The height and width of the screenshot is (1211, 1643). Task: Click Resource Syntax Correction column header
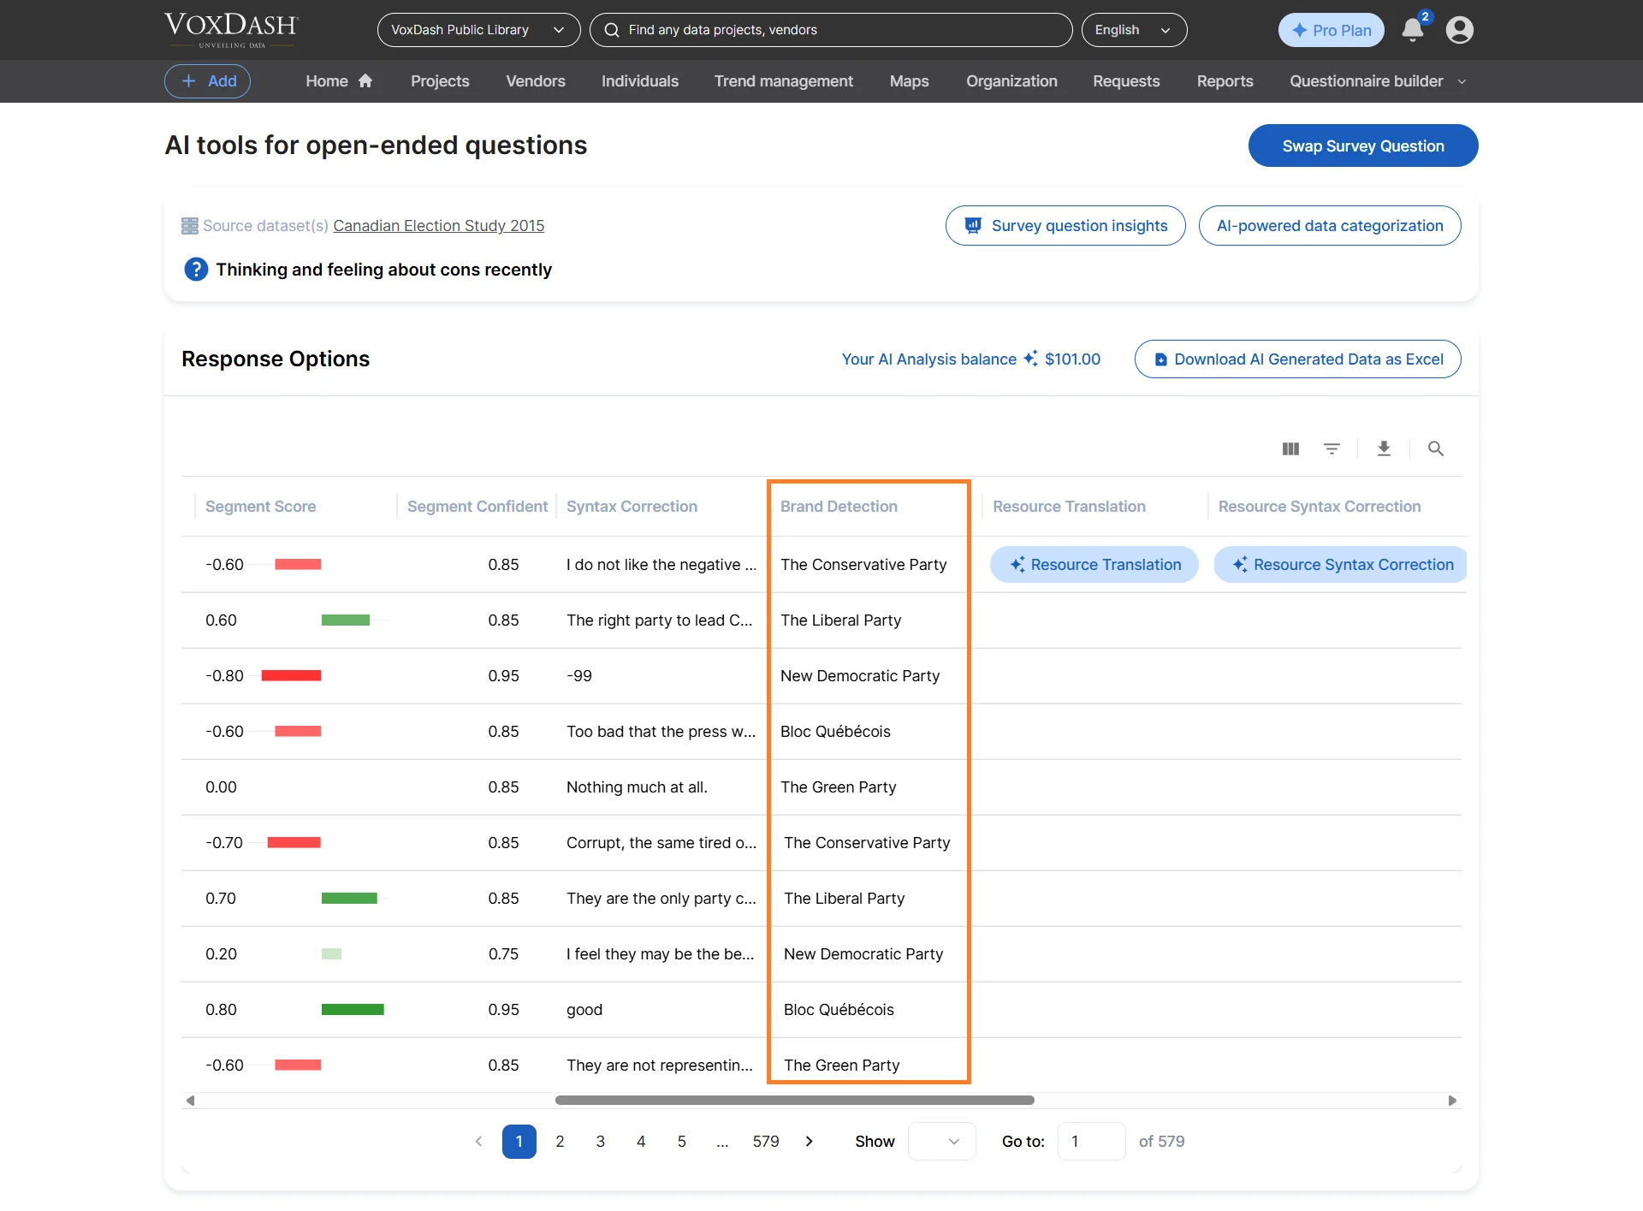click(x=1319, y=507)
